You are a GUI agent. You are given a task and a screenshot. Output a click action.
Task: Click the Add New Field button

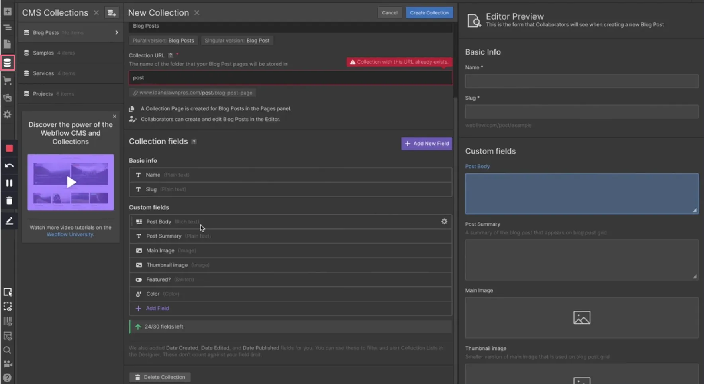click(x=427, y=144)
